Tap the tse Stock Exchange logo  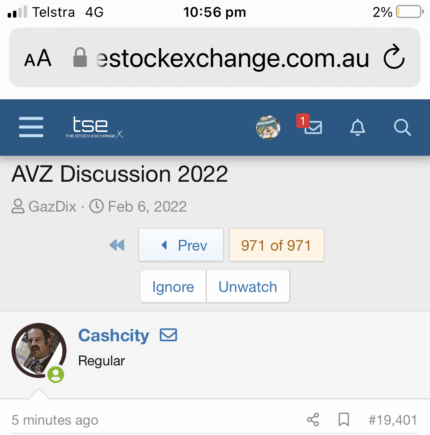94,127
